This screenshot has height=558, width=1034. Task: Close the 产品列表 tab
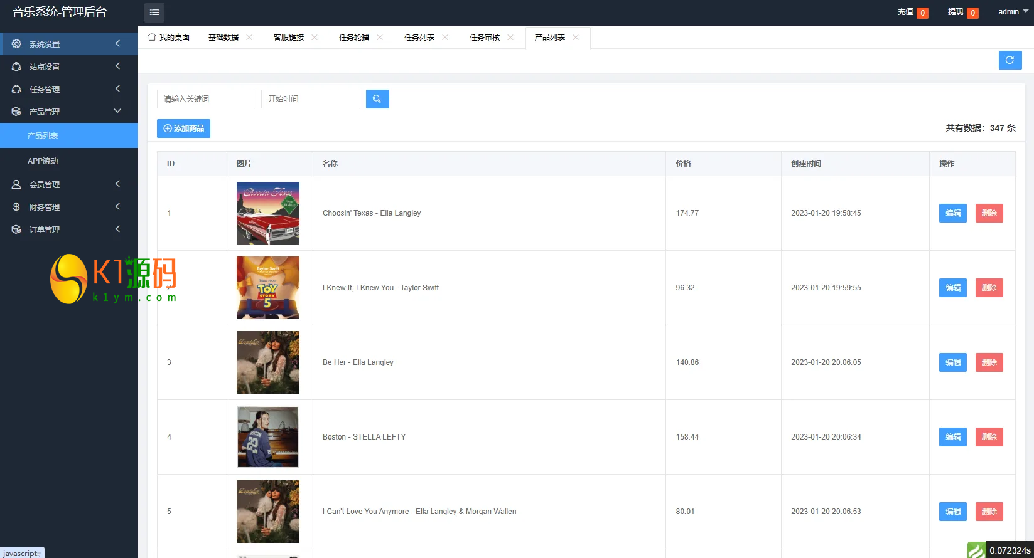576,38
